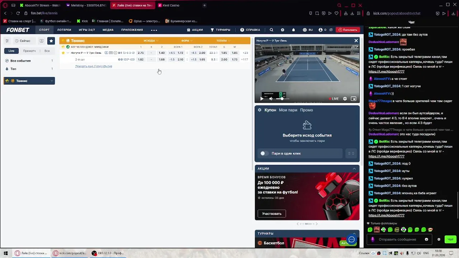The height and width of the screenshot is (258, 459).
Task: Jump to LIVE in video player
Action: pos(334,99)
